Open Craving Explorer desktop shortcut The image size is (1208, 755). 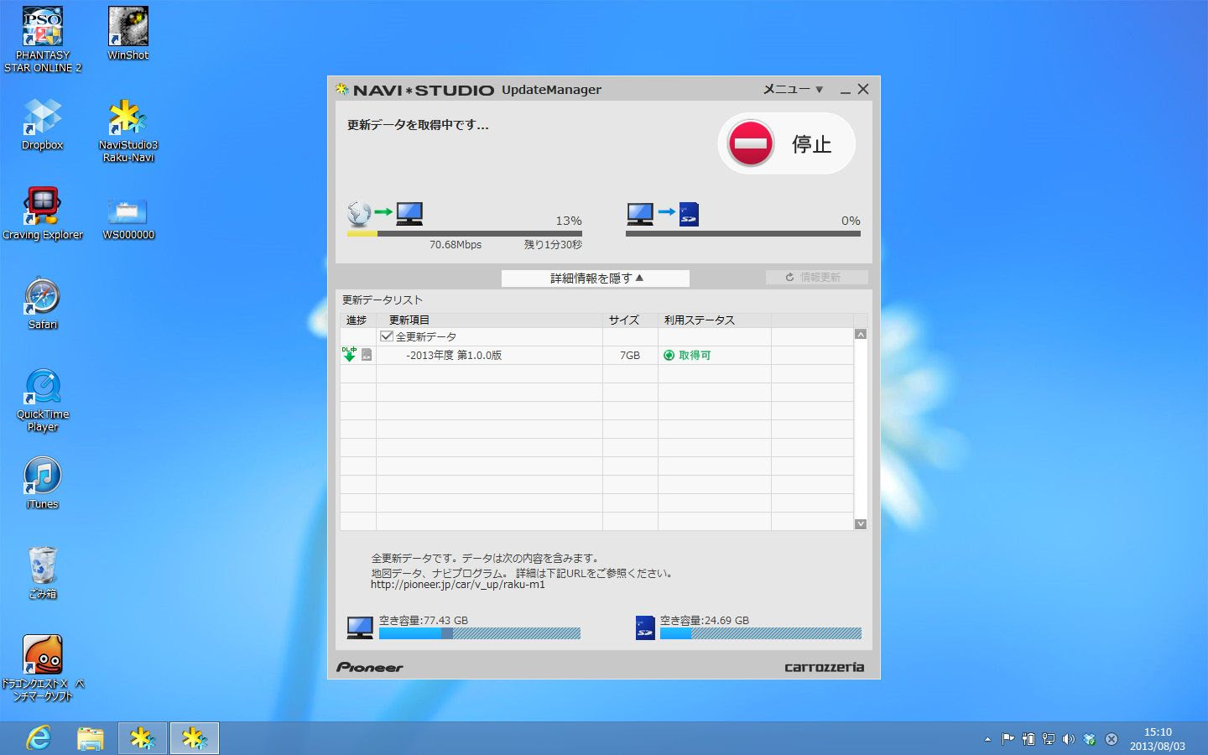(43, 214)
